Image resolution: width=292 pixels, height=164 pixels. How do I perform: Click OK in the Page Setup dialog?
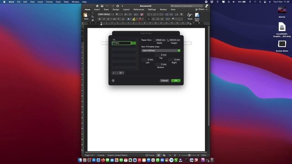176,81
